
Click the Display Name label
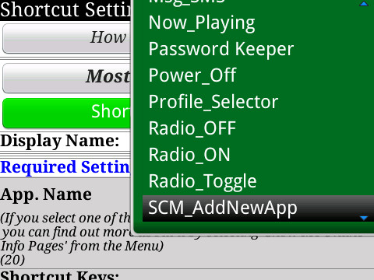60,142
